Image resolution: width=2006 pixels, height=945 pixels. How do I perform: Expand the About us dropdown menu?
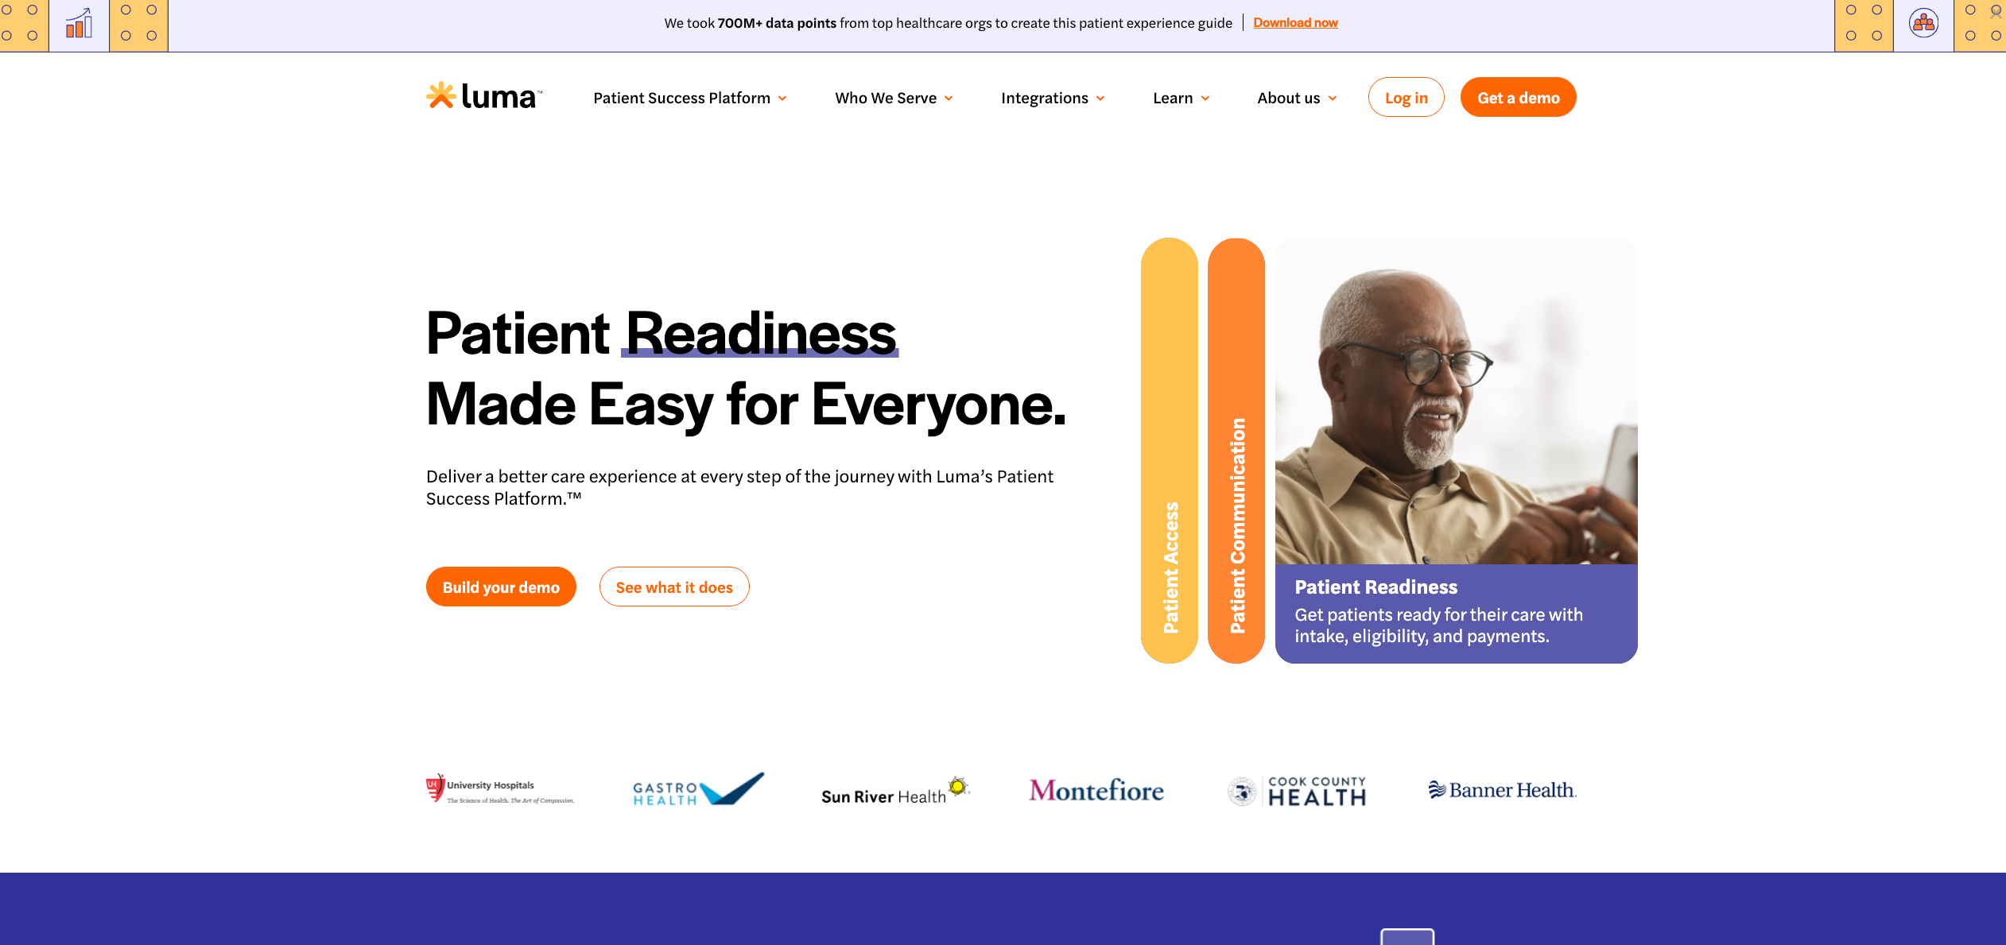[1288, 96]
